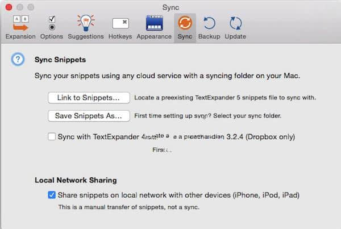Click the Link to Snippets button
The height and width of the screenshot is (229, 341).
89,98
